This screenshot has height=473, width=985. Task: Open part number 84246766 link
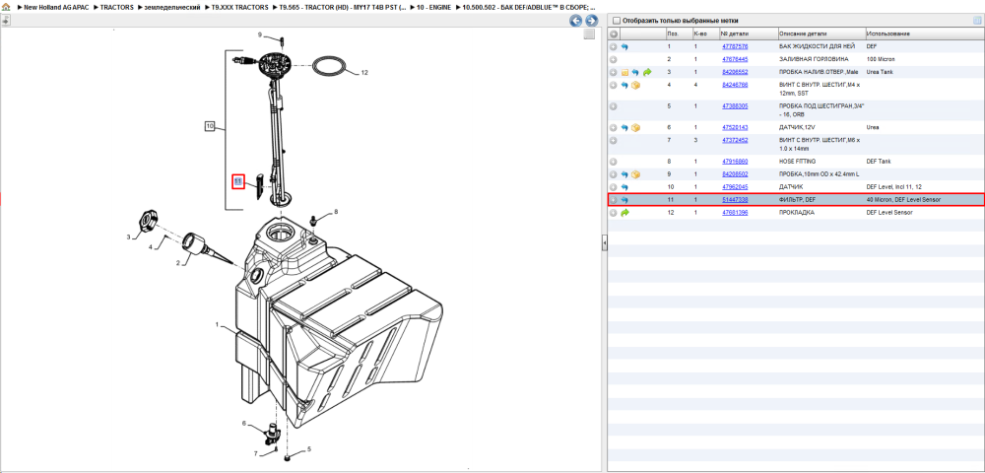click(x=735, y=85)
